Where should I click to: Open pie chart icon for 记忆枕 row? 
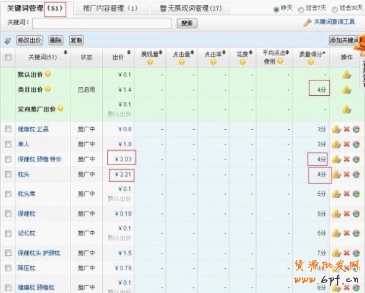356,233
